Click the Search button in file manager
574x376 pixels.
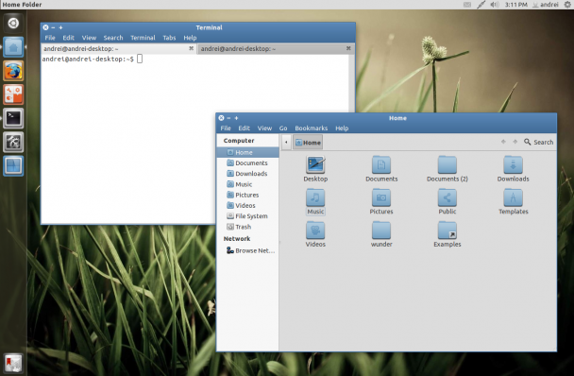point(538,143)
